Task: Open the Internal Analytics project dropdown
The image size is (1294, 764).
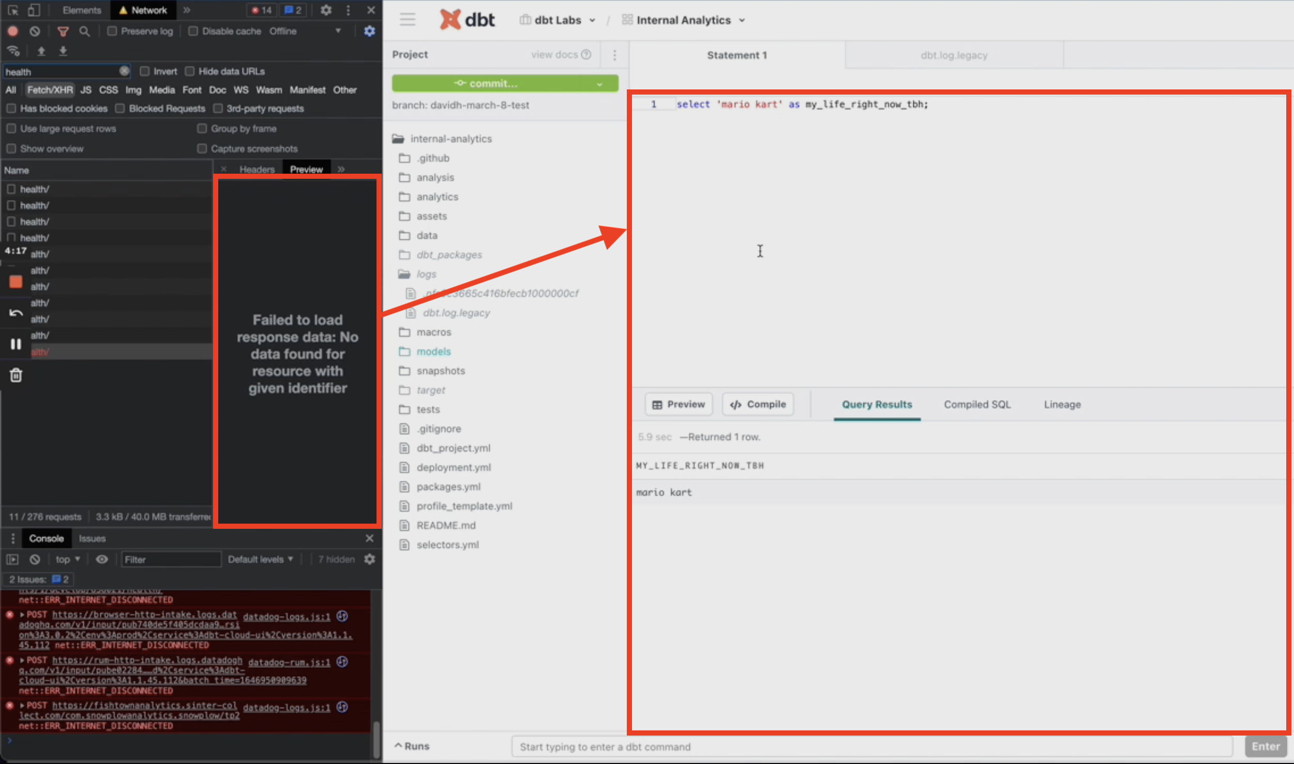Action: coord(743,20)
